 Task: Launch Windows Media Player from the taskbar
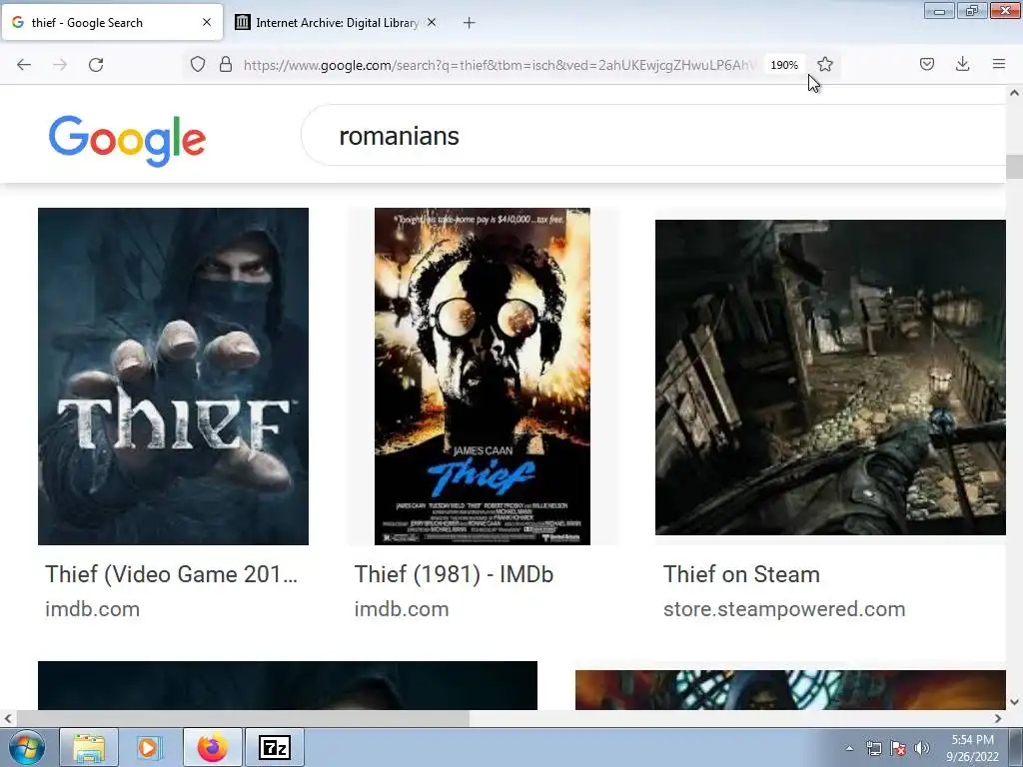[x=149, y=747]
